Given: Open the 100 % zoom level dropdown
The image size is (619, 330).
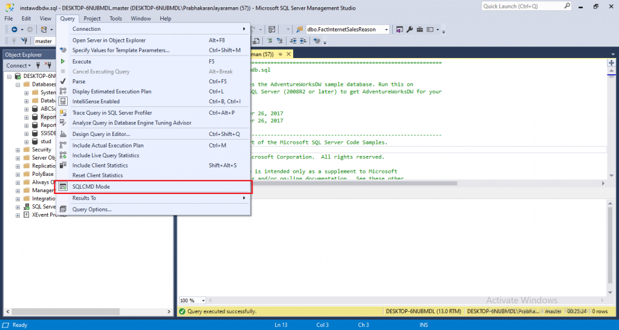Looking at the screenshot, I should coord(204,301).
